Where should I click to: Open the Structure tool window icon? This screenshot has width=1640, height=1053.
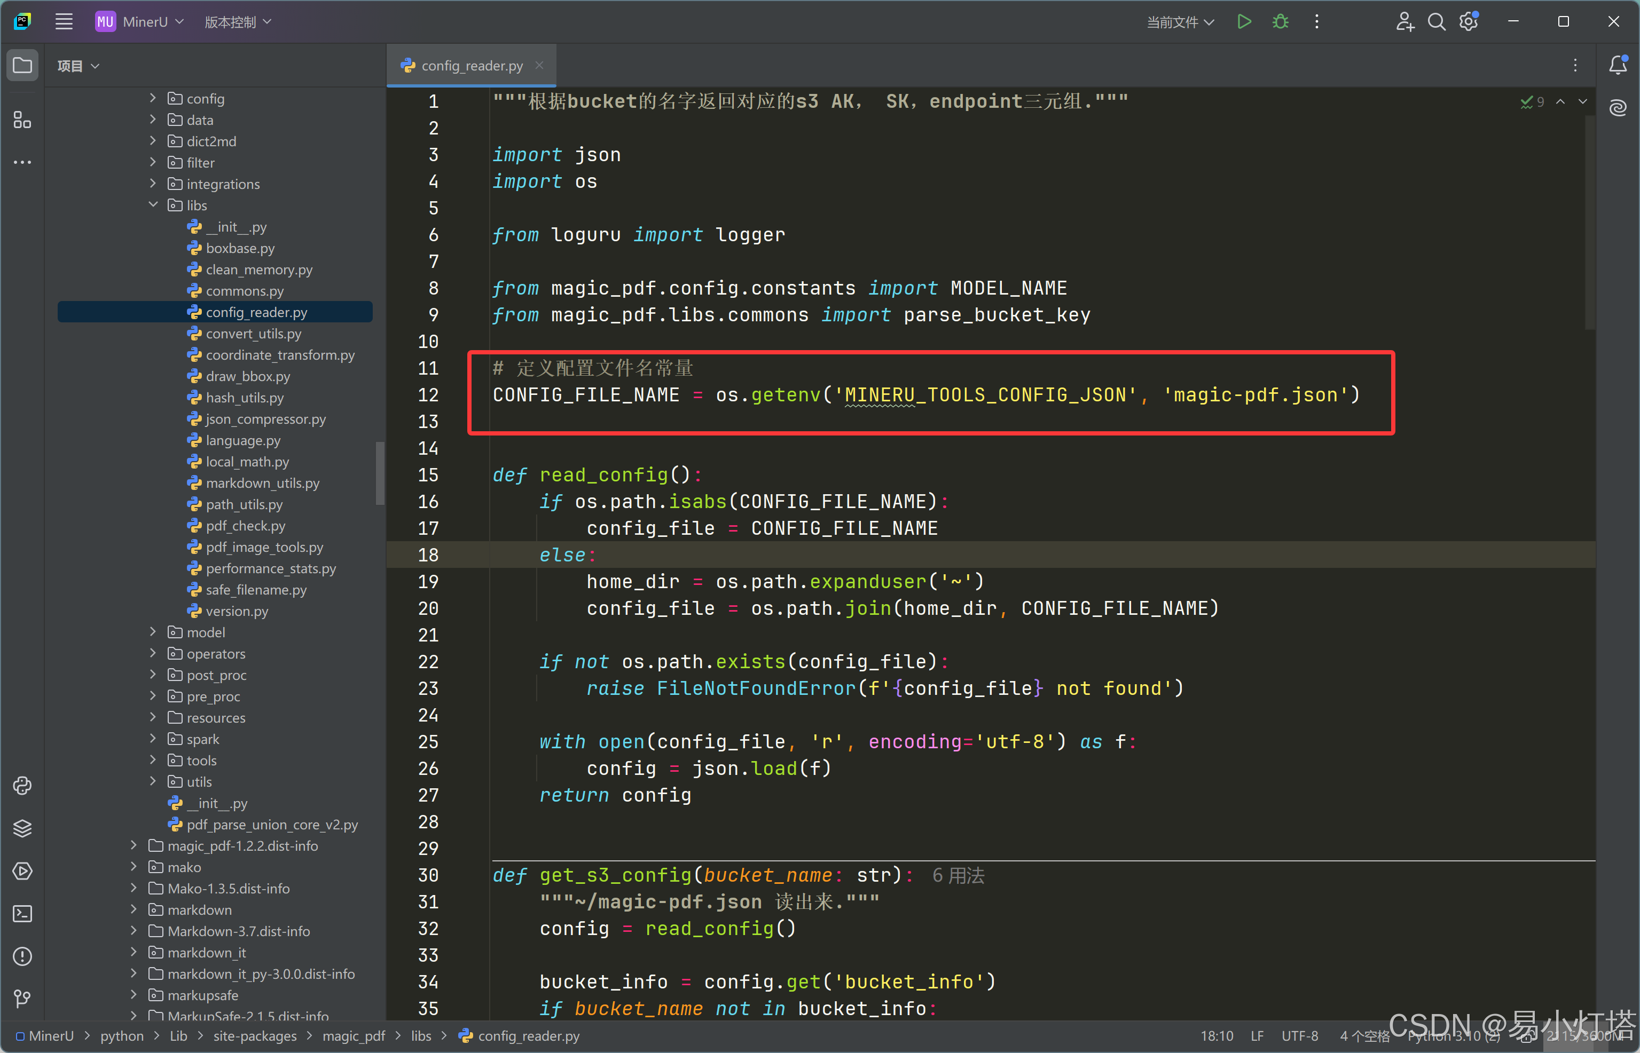click(x=22, y=120)
